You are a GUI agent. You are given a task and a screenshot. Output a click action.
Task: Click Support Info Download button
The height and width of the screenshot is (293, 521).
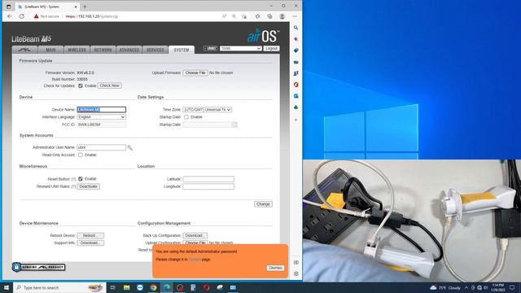[90, 243]
